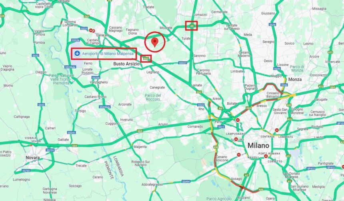Click the Novara city label
The width and height of the screenshot is (344, 201).
coord(33,157)
